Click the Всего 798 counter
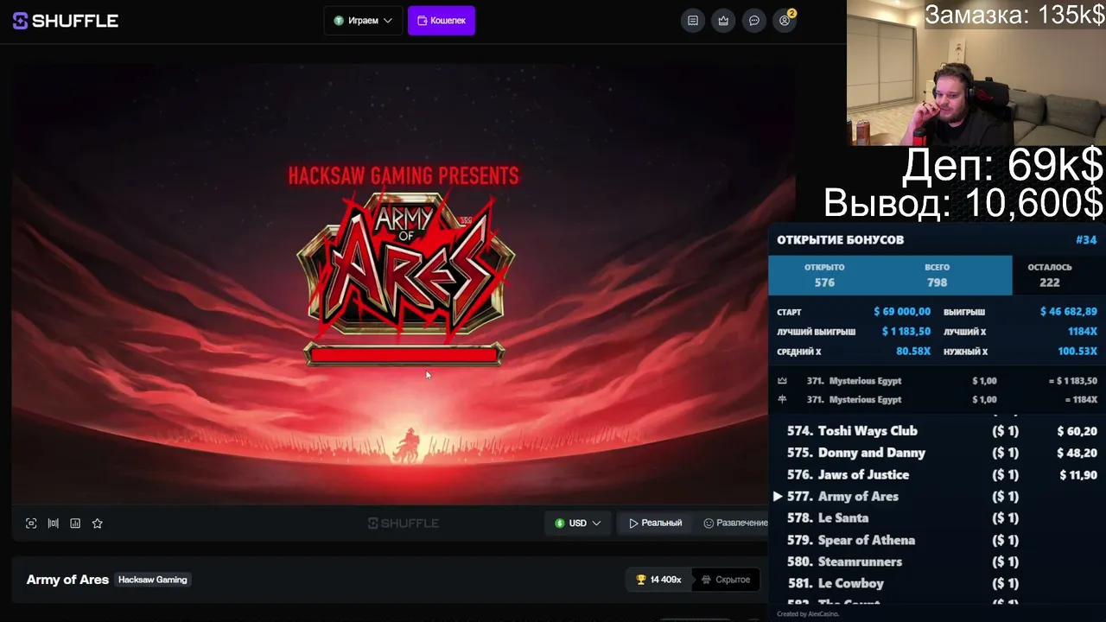1106x622 pixels. 937,276
